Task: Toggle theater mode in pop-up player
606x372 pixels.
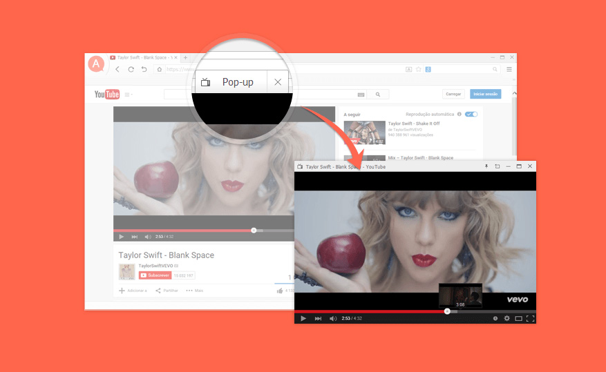Action: coord(519,318)
